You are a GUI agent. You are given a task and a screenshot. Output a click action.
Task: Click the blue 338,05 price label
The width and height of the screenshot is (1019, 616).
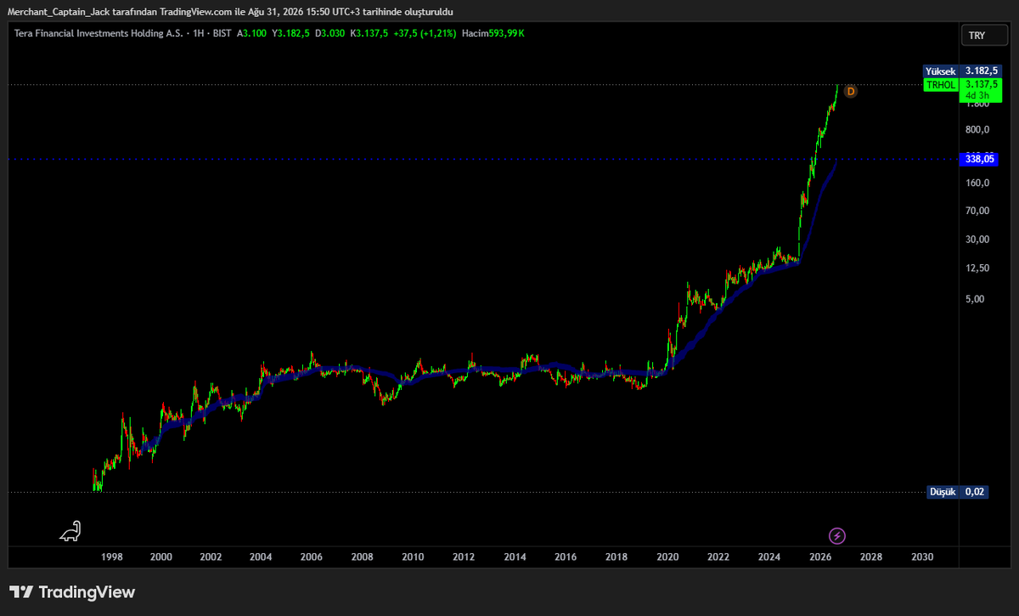tap(979, 158)
